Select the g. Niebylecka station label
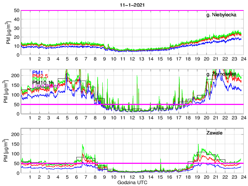The height and width of the screenshot is (186, 248). pyautogui.click(x=224, y=15)
